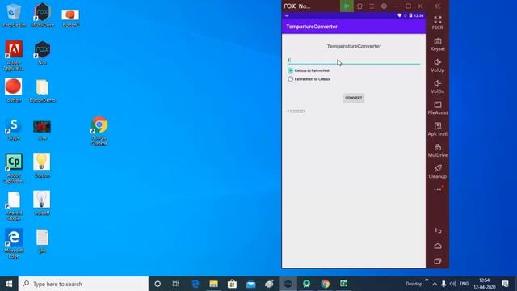Click the Android home icon in Nox sidebar
The image size is (517, 291).
click(x=438, y=246)
